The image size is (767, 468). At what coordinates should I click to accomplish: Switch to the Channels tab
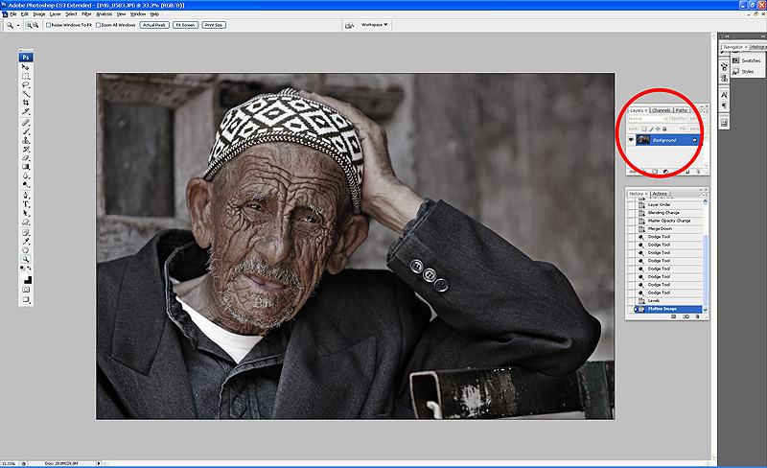(x=662, y=110)
